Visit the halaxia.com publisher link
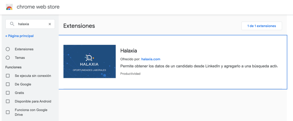Viewport: 293px width, 121px height. coord(151,59)
